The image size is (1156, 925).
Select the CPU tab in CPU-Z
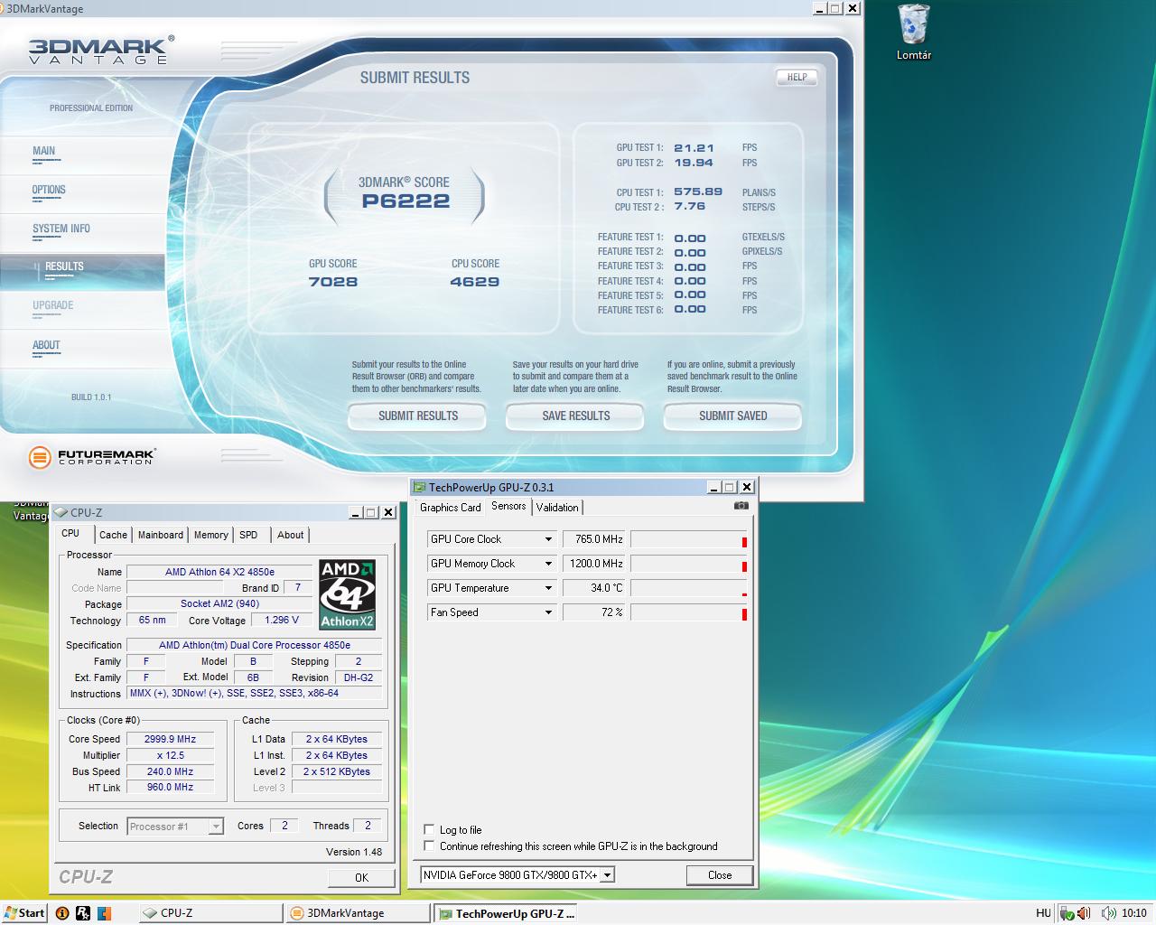[x=70, y=533]
